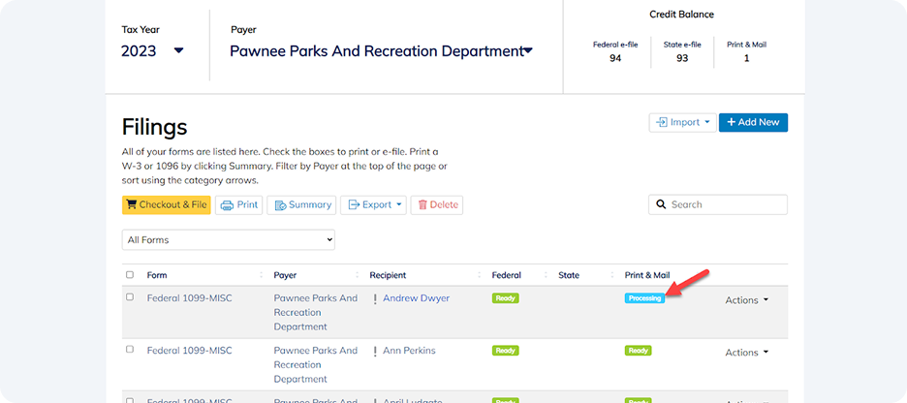Open the All Forms filter dropdown
The height and width of the screenshot is (403, 907).
[x=229, y=240]
